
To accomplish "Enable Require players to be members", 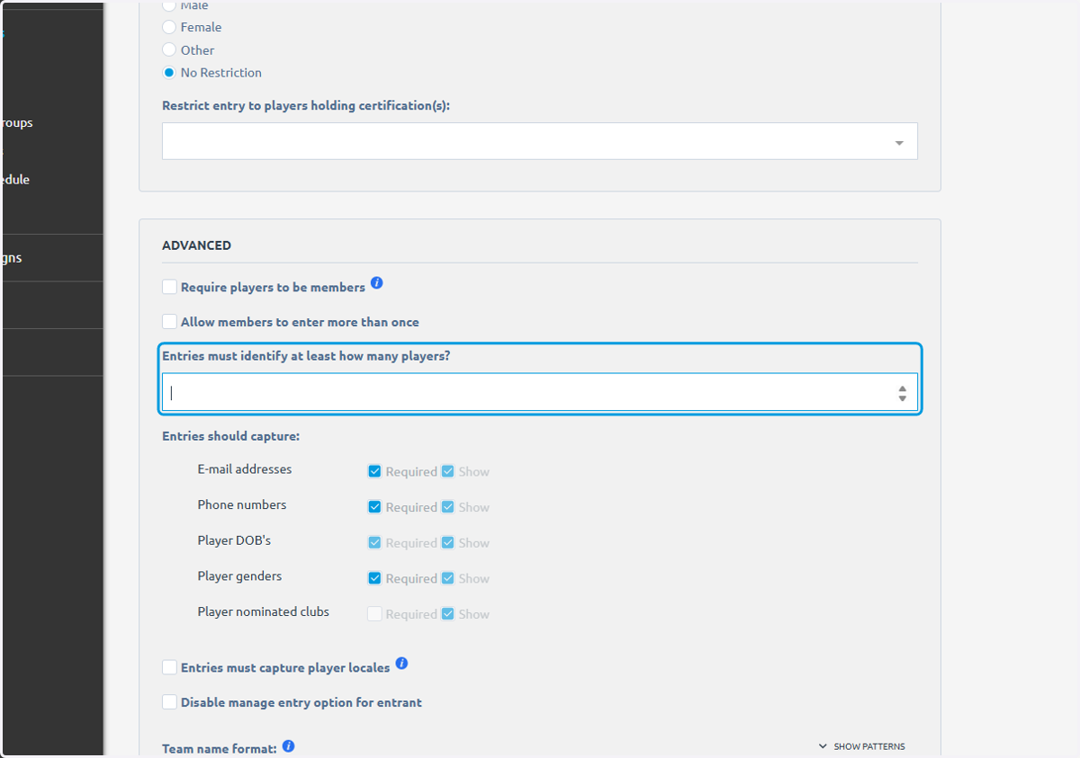I will coord(169,287).
